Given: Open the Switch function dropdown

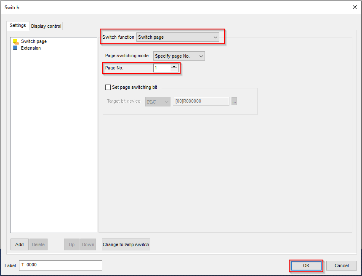Looking at the screenshot, I should tap(178, 37).
